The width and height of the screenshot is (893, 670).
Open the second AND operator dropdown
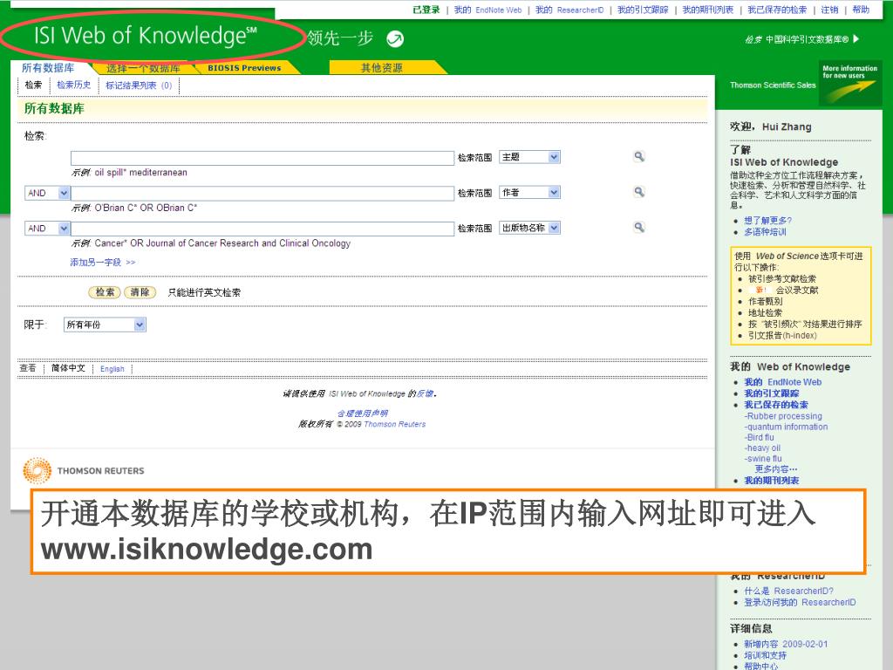tap(47, 229)
